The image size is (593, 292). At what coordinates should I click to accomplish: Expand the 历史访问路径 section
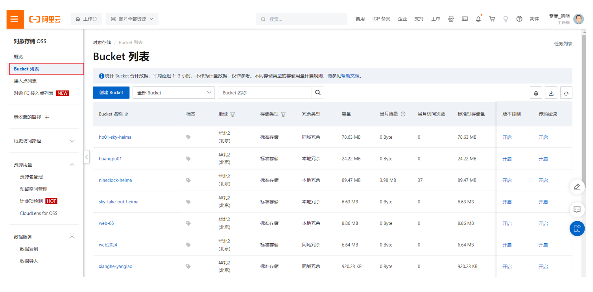tap(72, 141)
